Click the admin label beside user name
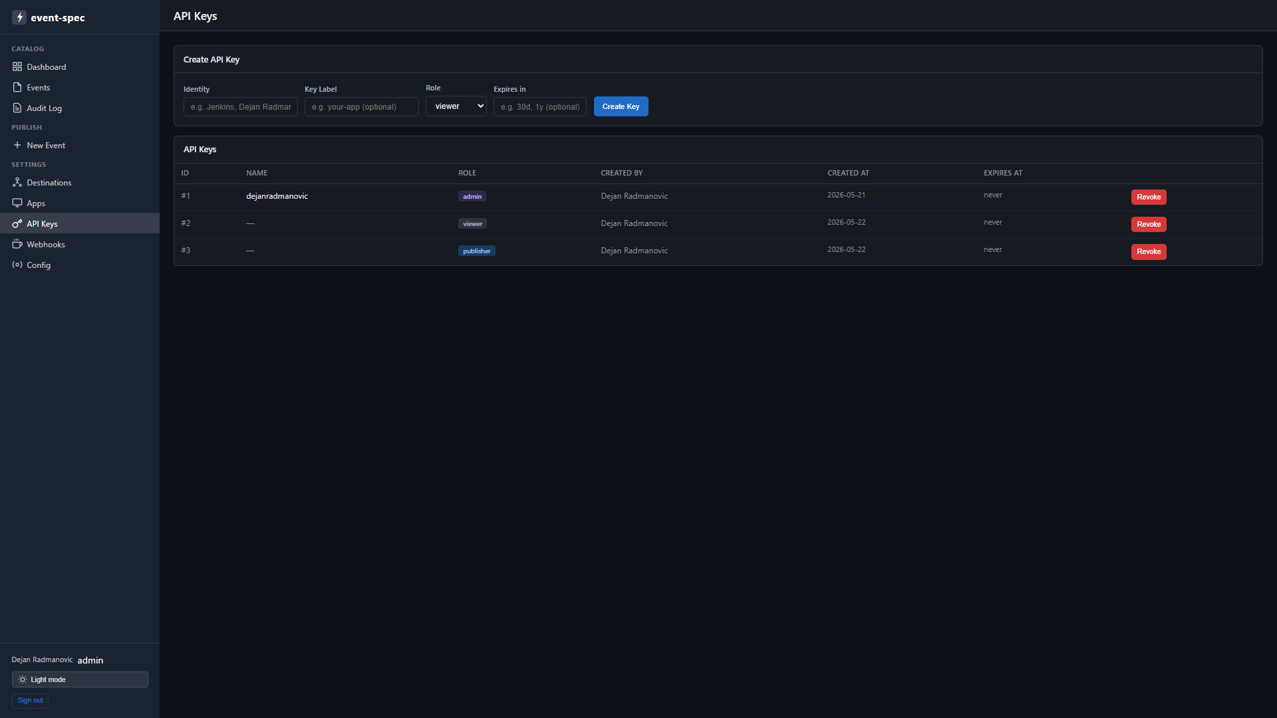 point(90,660)
